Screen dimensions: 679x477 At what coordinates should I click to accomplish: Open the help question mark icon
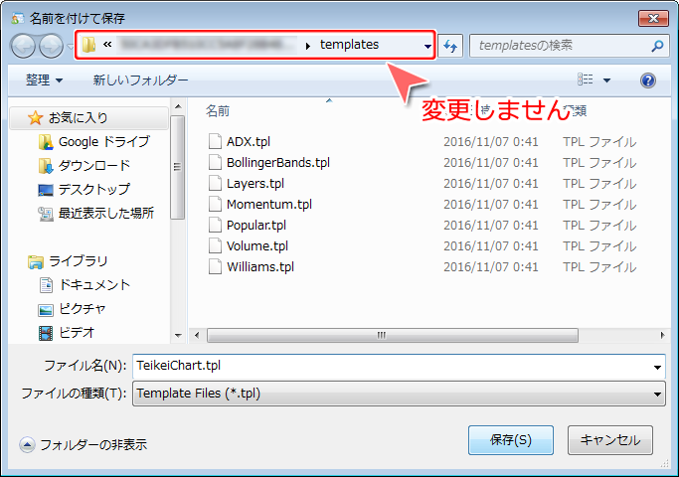[648, 80]
